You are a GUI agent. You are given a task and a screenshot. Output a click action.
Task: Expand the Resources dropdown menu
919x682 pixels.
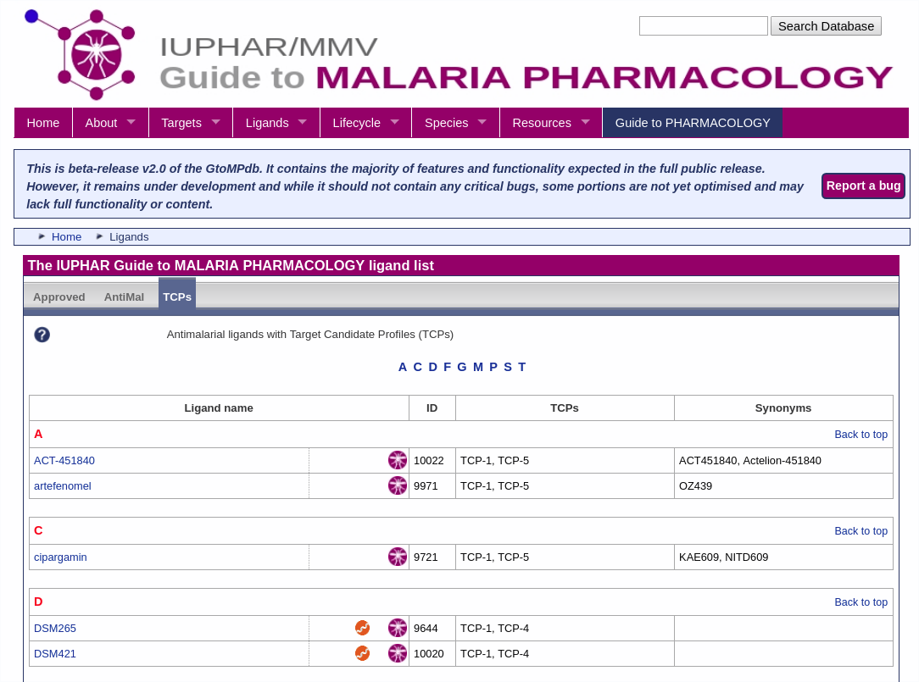coord(551,123)
